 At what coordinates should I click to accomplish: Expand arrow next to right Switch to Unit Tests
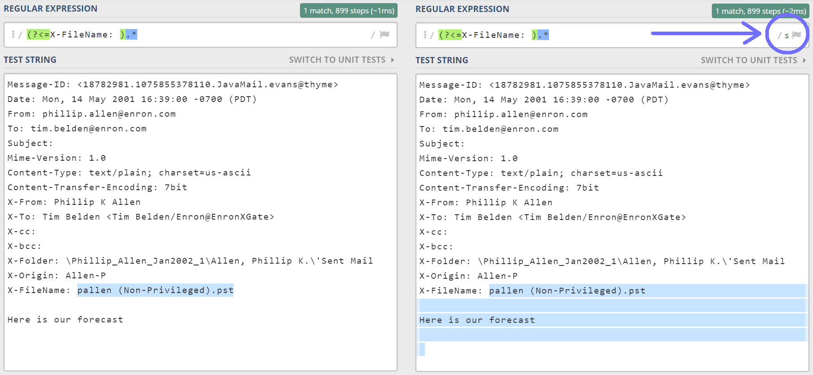point(805,60)
